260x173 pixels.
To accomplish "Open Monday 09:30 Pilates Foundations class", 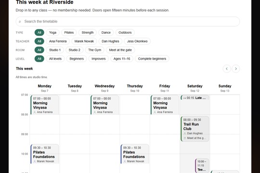I will (45, 154).
